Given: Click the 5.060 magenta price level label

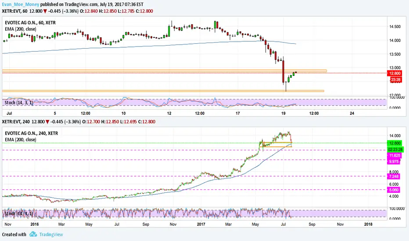Looking at the screenshot, I should pyautogui.click(x=394, y=190).
